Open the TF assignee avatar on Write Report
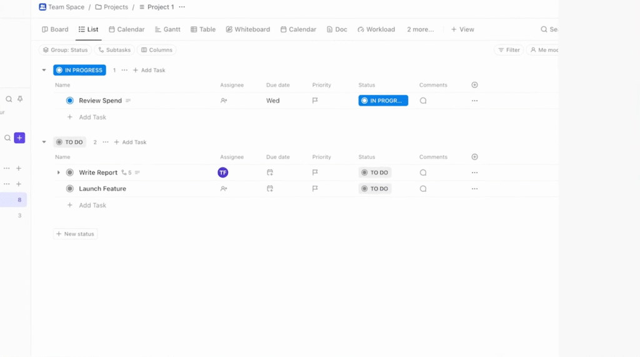The height and width of the screenshot is (357, 640). pyautogui.click(x=223, y=173)
